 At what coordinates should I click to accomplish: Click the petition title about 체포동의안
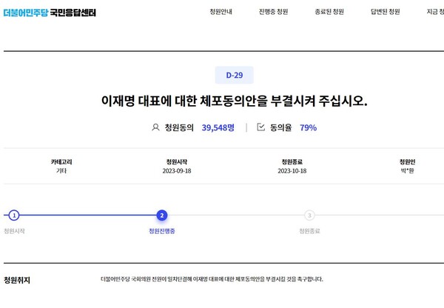(x=234, y=100)
